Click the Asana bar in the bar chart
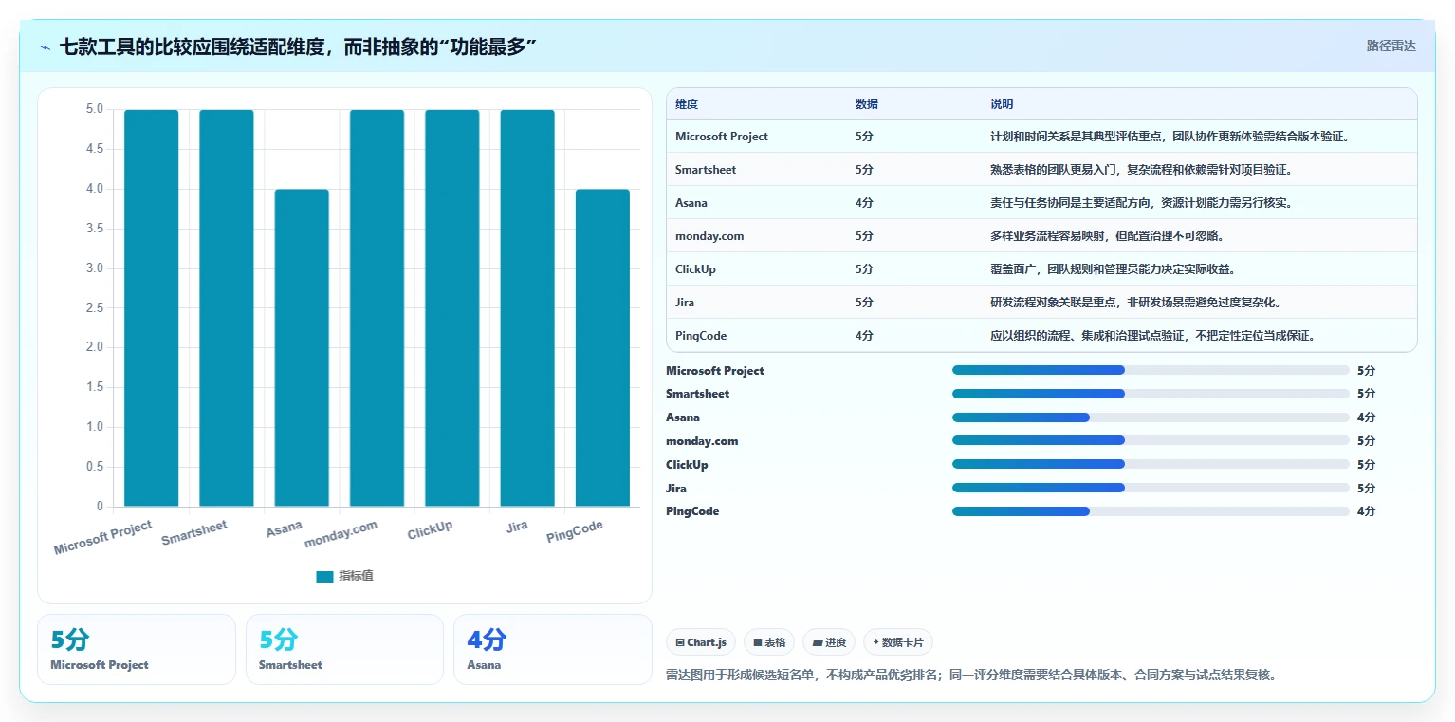Viewport: 1455px width, 722px height. click(x=302, y=348)
